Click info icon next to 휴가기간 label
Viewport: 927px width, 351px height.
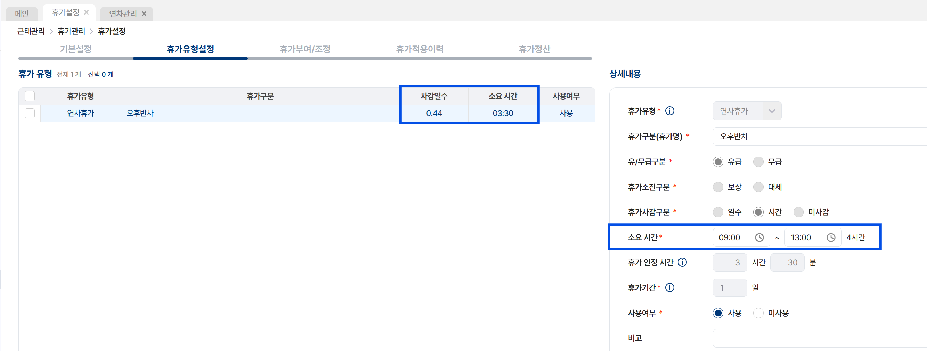(670, 288)
